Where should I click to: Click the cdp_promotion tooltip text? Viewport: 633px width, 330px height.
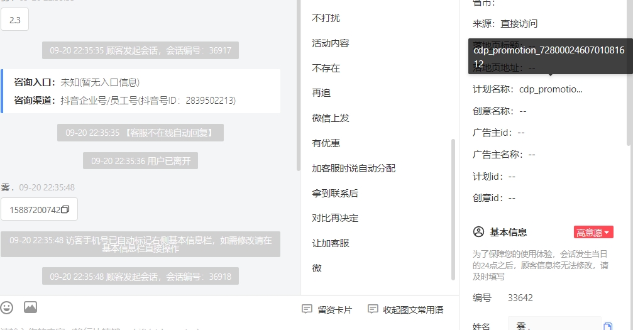point(549,57)
